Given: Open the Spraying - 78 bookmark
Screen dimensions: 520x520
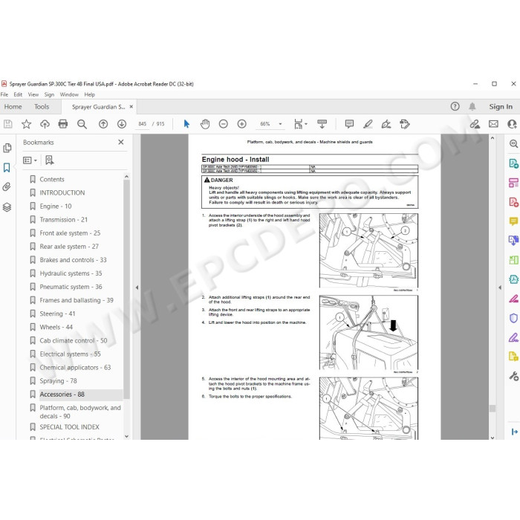Looking at the screenshot, I should (x=58, y=381).
